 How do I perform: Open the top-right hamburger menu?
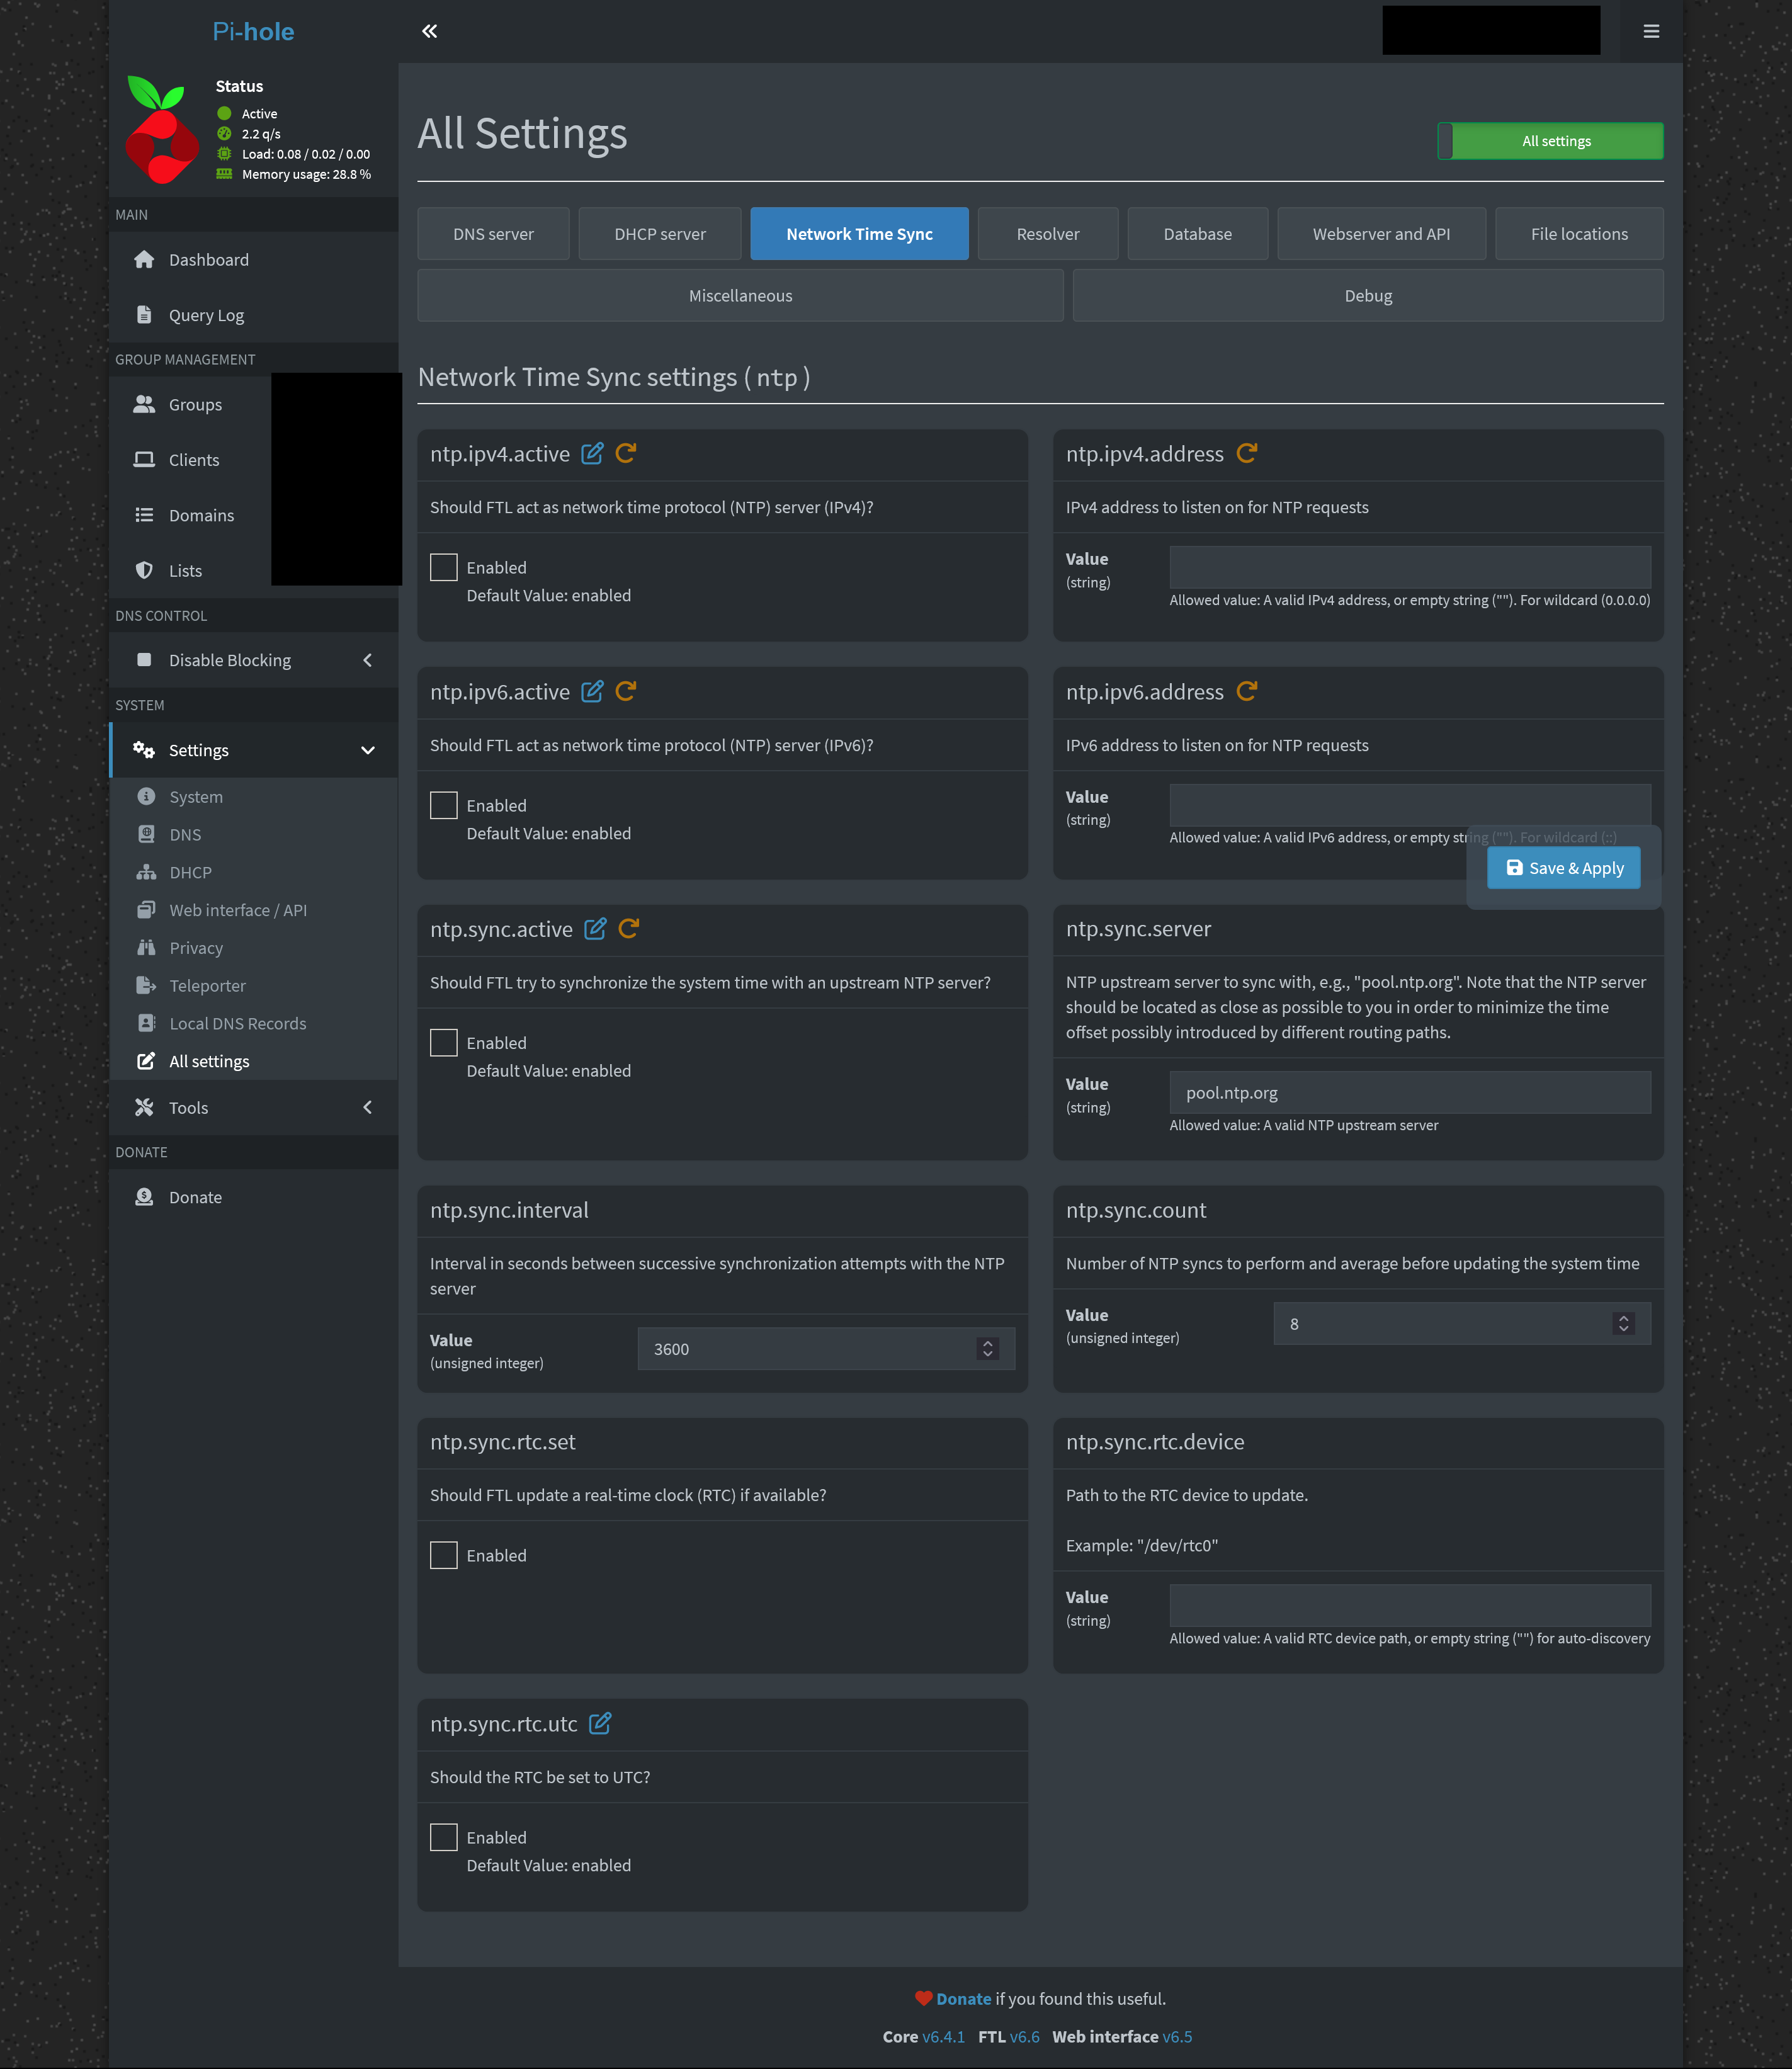(1651, 31)
